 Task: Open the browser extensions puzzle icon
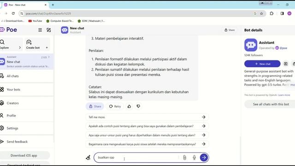pos(271,13)
